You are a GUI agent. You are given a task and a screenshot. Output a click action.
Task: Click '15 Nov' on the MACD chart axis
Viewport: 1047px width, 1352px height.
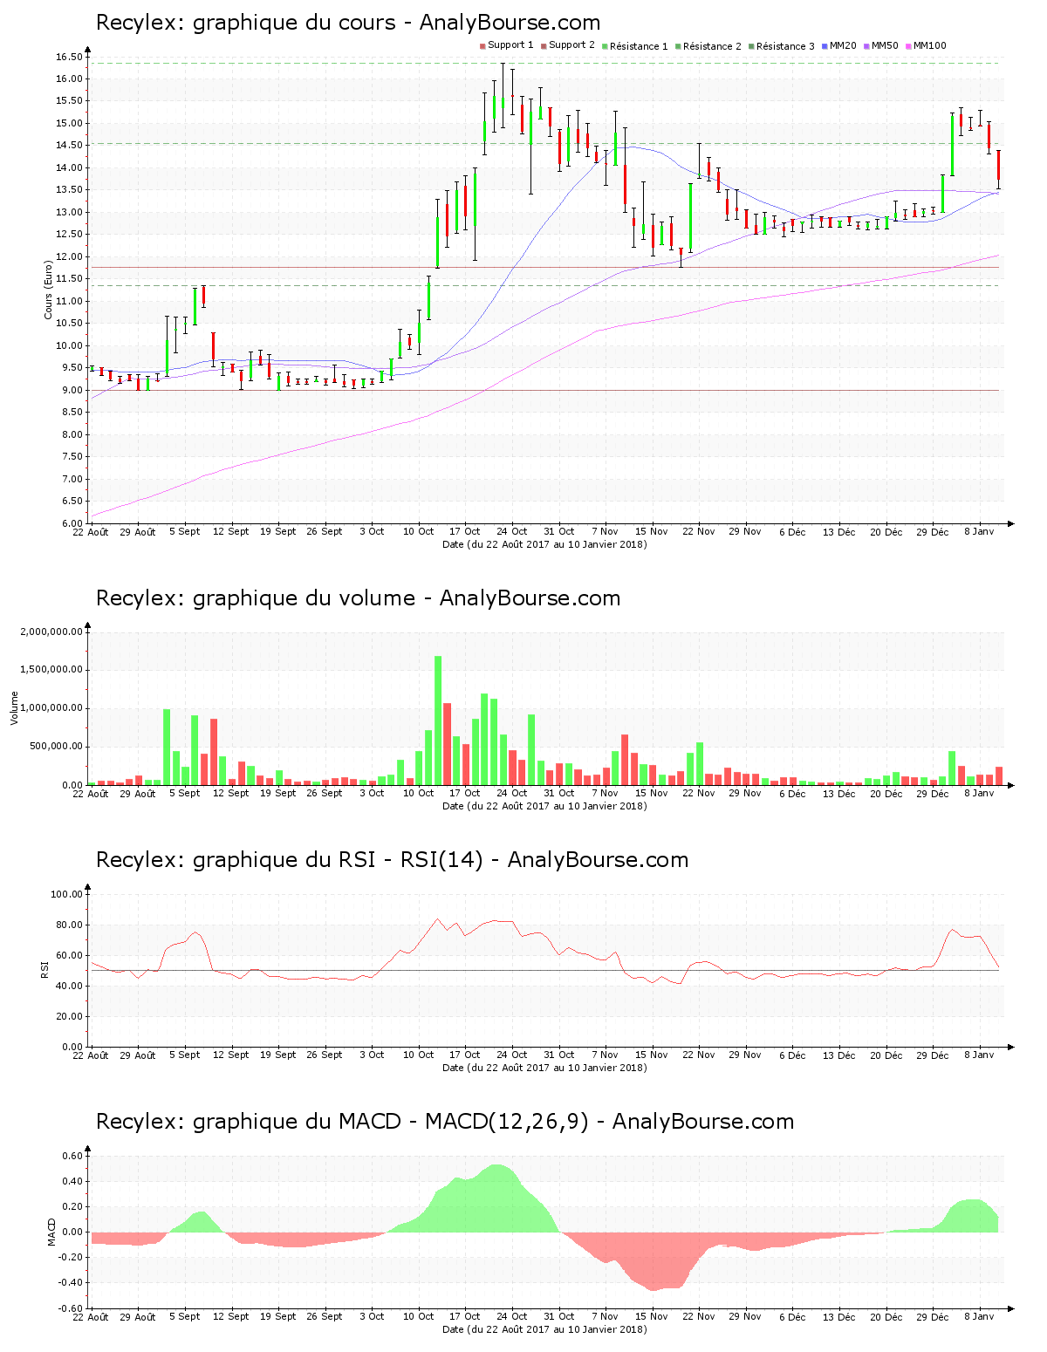point(652,1316)
